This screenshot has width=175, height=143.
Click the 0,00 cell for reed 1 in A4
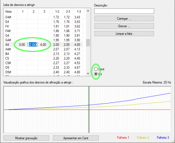[22, 45]
